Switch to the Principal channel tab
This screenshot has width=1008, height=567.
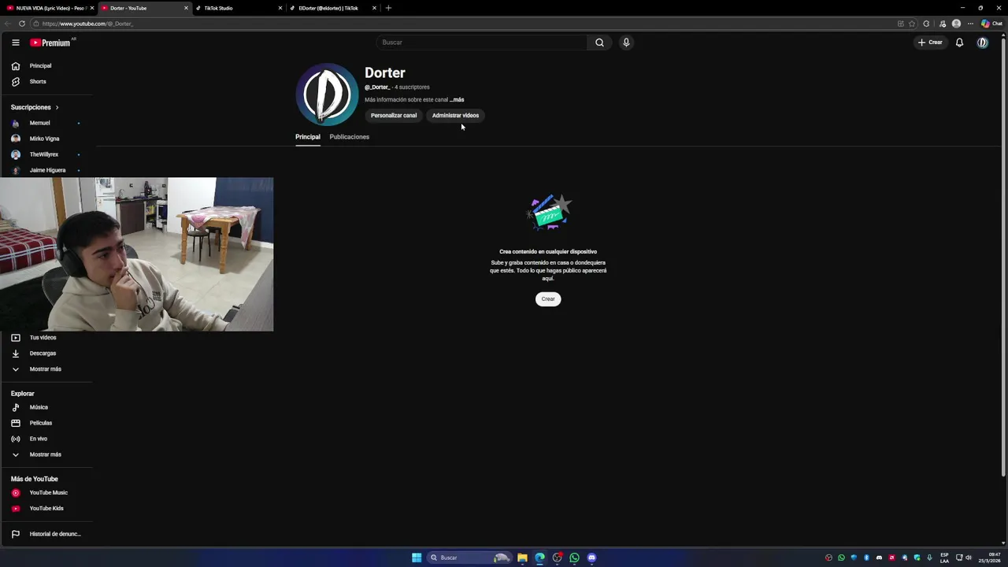(x=308, y=137)
